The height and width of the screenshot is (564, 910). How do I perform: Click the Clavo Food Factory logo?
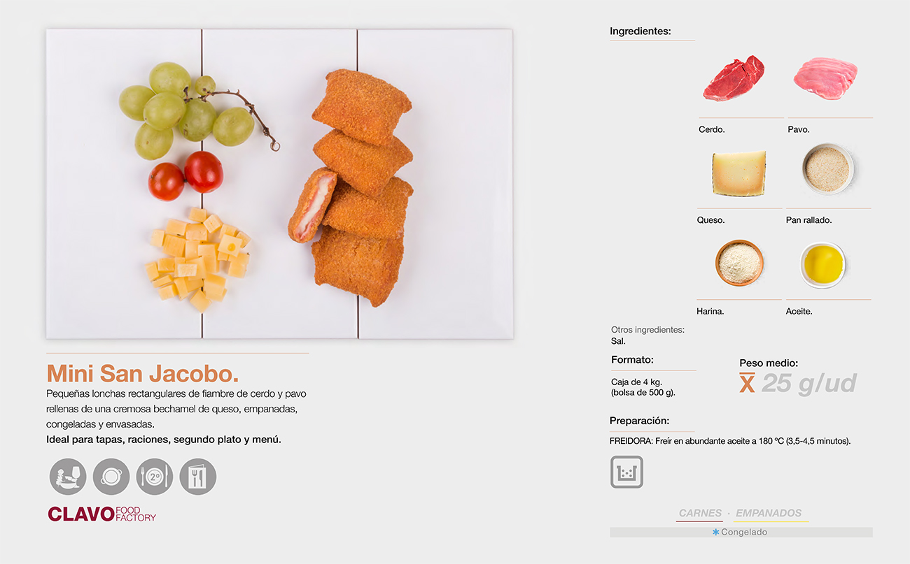(102, 514)
